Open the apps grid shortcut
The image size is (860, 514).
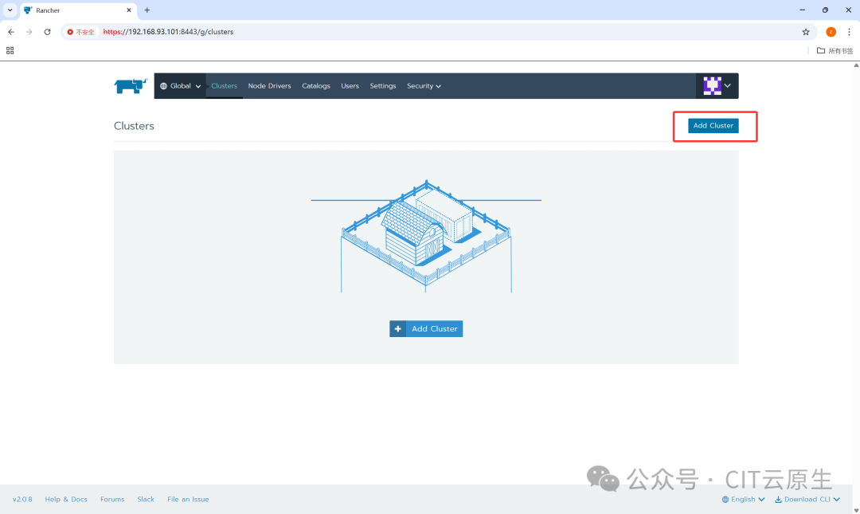pos(10,50)
